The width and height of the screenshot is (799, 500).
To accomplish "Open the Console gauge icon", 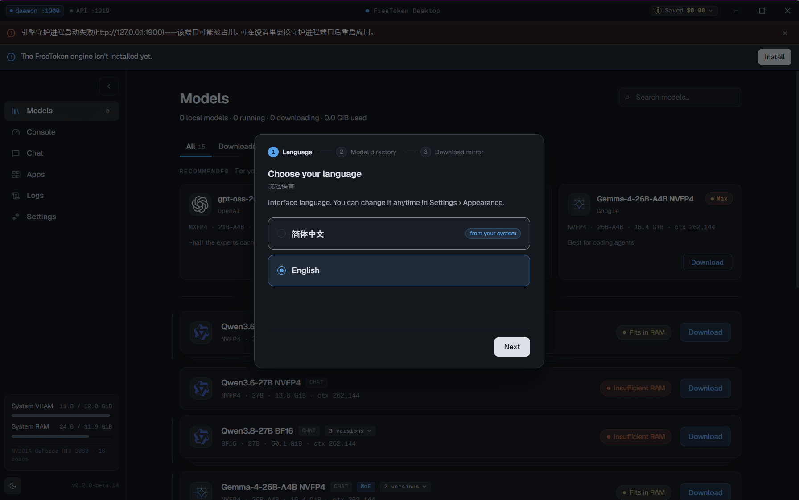I will point(16,132).
